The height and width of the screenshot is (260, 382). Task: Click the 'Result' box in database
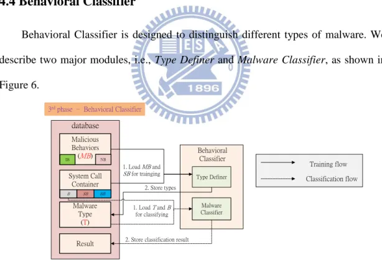[x=85, y=244]
